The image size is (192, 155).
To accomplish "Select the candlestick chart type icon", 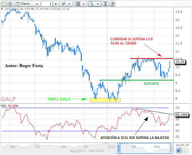I will pyautogui.click(x=64, y=4).
